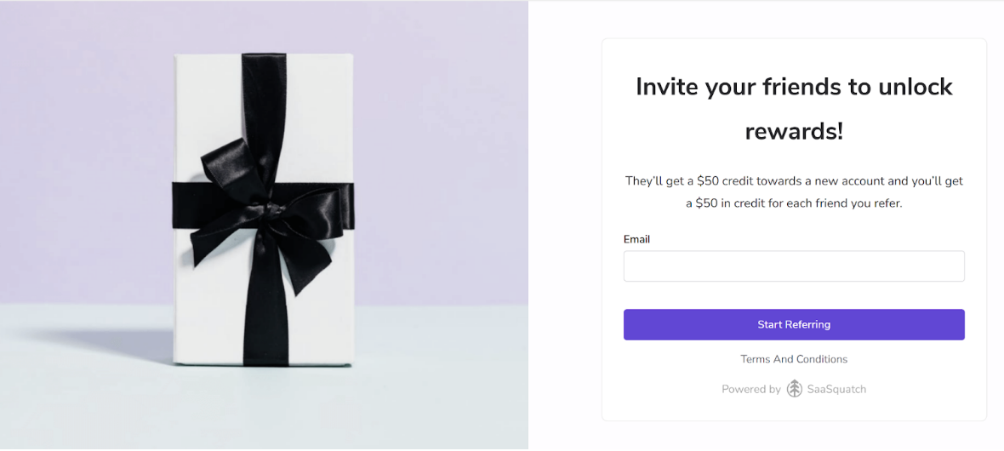Click the vertical ribbon at the gift's top
1004x451 pixels.
click(263, 94)
